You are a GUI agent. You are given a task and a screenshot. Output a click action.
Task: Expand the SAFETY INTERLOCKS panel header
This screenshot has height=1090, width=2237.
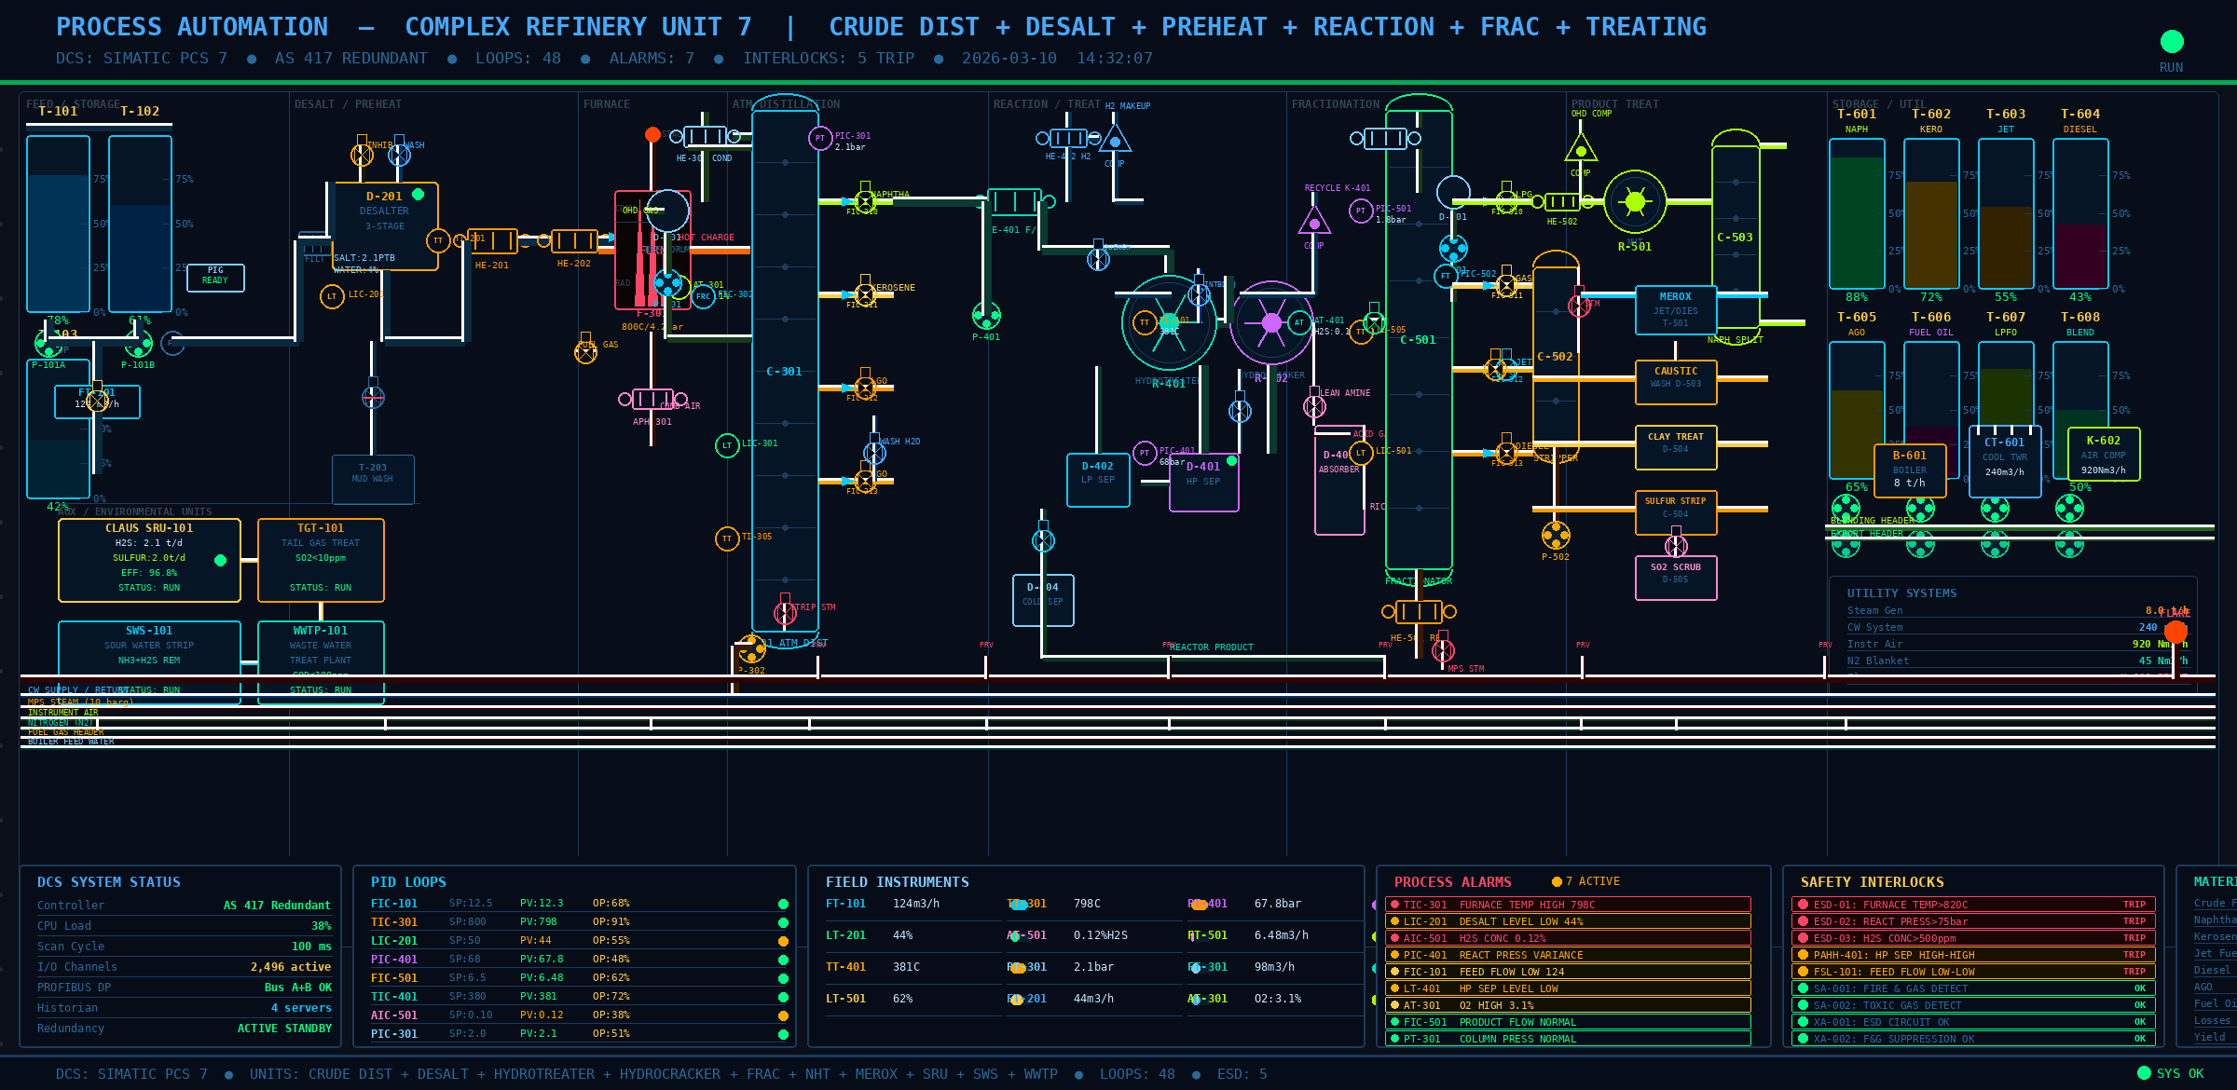1873,882
